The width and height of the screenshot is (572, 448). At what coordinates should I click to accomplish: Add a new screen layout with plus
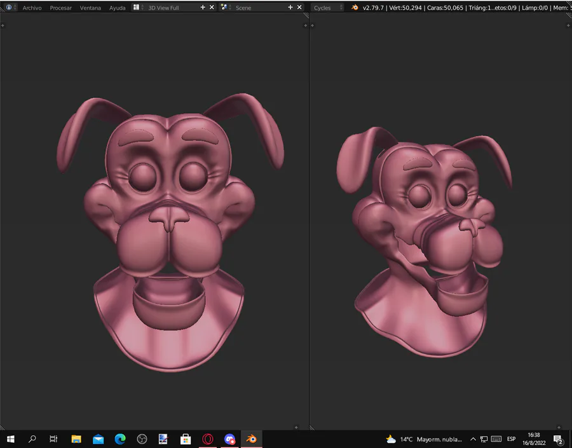[203, 7]
